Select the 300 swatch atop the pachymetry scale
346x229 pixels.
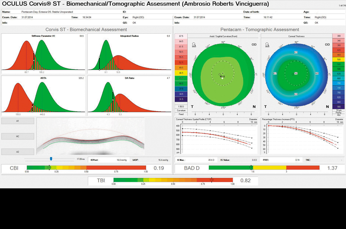(339, 36)
